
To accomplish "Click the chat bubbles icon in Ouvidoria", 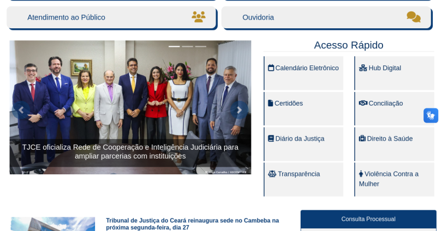I will pyautogui.click(x=414, y=17).
